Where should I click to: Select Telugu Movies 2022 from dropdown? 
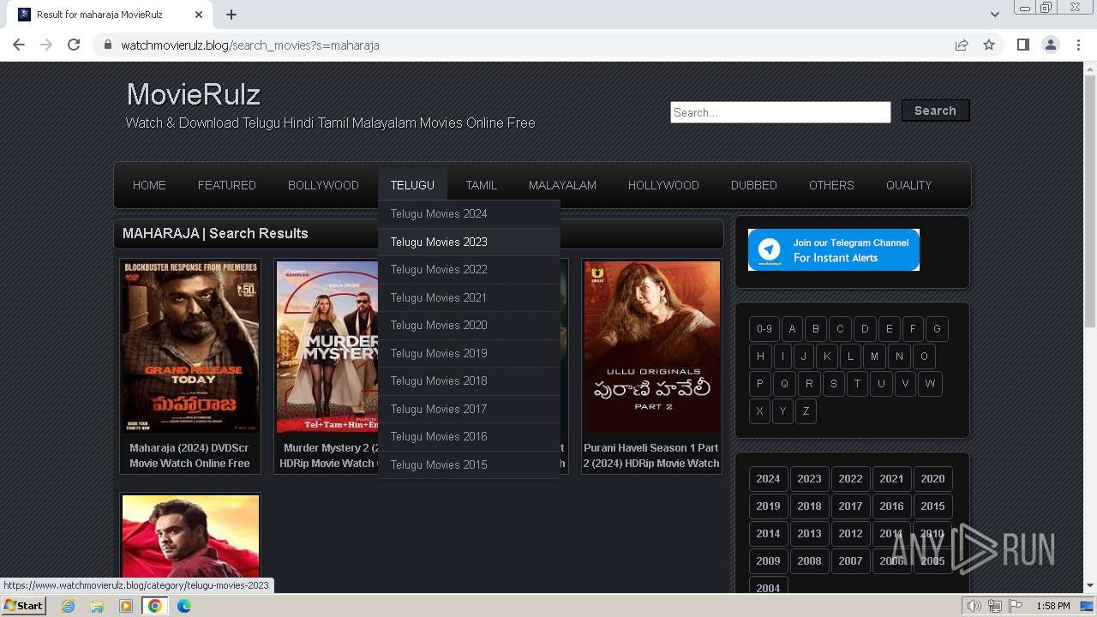469,270
